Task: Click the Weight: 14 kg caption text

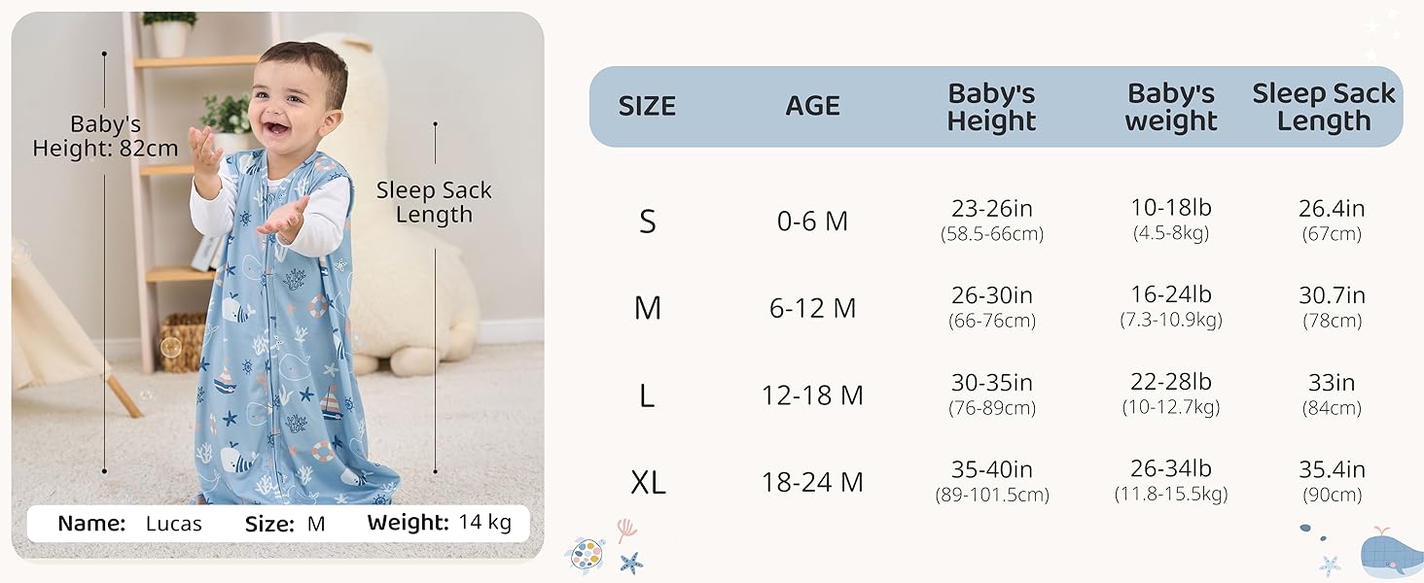Action: [x=439, y=523]
